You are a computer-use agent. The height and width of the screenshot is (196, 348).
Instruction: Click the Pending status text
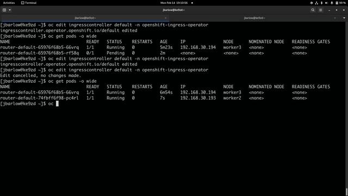click(x=115, y=53)
